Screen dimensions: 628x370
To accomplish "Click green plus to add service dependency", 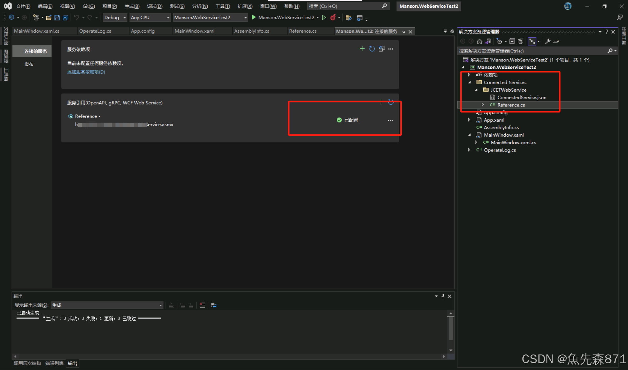I will coord(362,49).
